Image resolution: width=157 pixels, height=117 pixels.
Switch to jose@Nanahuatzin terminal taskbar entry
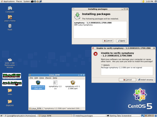pyautogui.click(x=21, y=116)
